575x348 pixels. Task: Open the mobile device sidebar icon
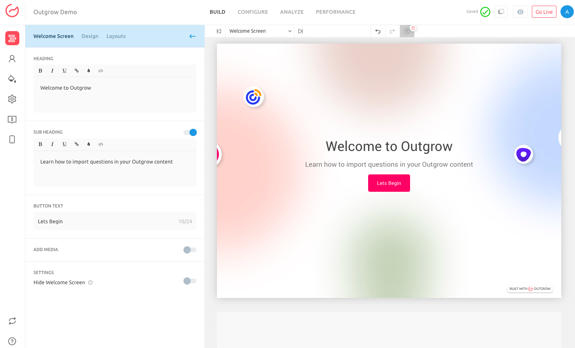pos(12,139)
